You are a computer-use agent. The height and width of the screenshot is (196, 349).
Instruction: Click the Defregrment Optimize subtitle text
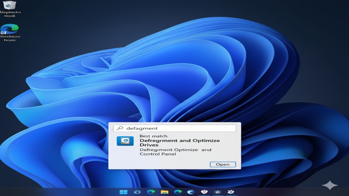point(175,150)
